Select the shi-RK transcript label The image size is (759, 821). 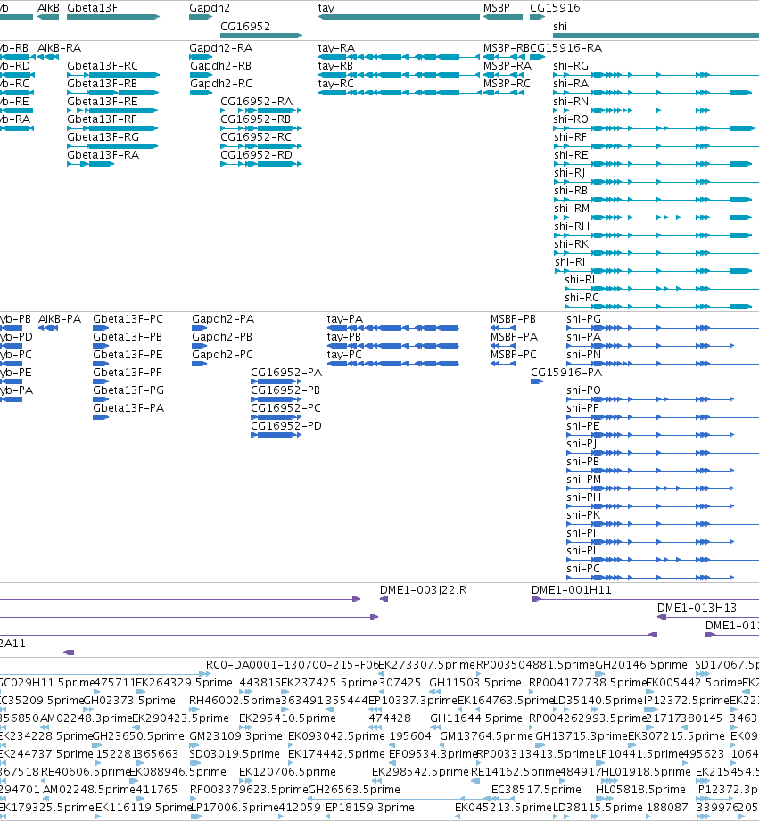click(x=571, y=244)
